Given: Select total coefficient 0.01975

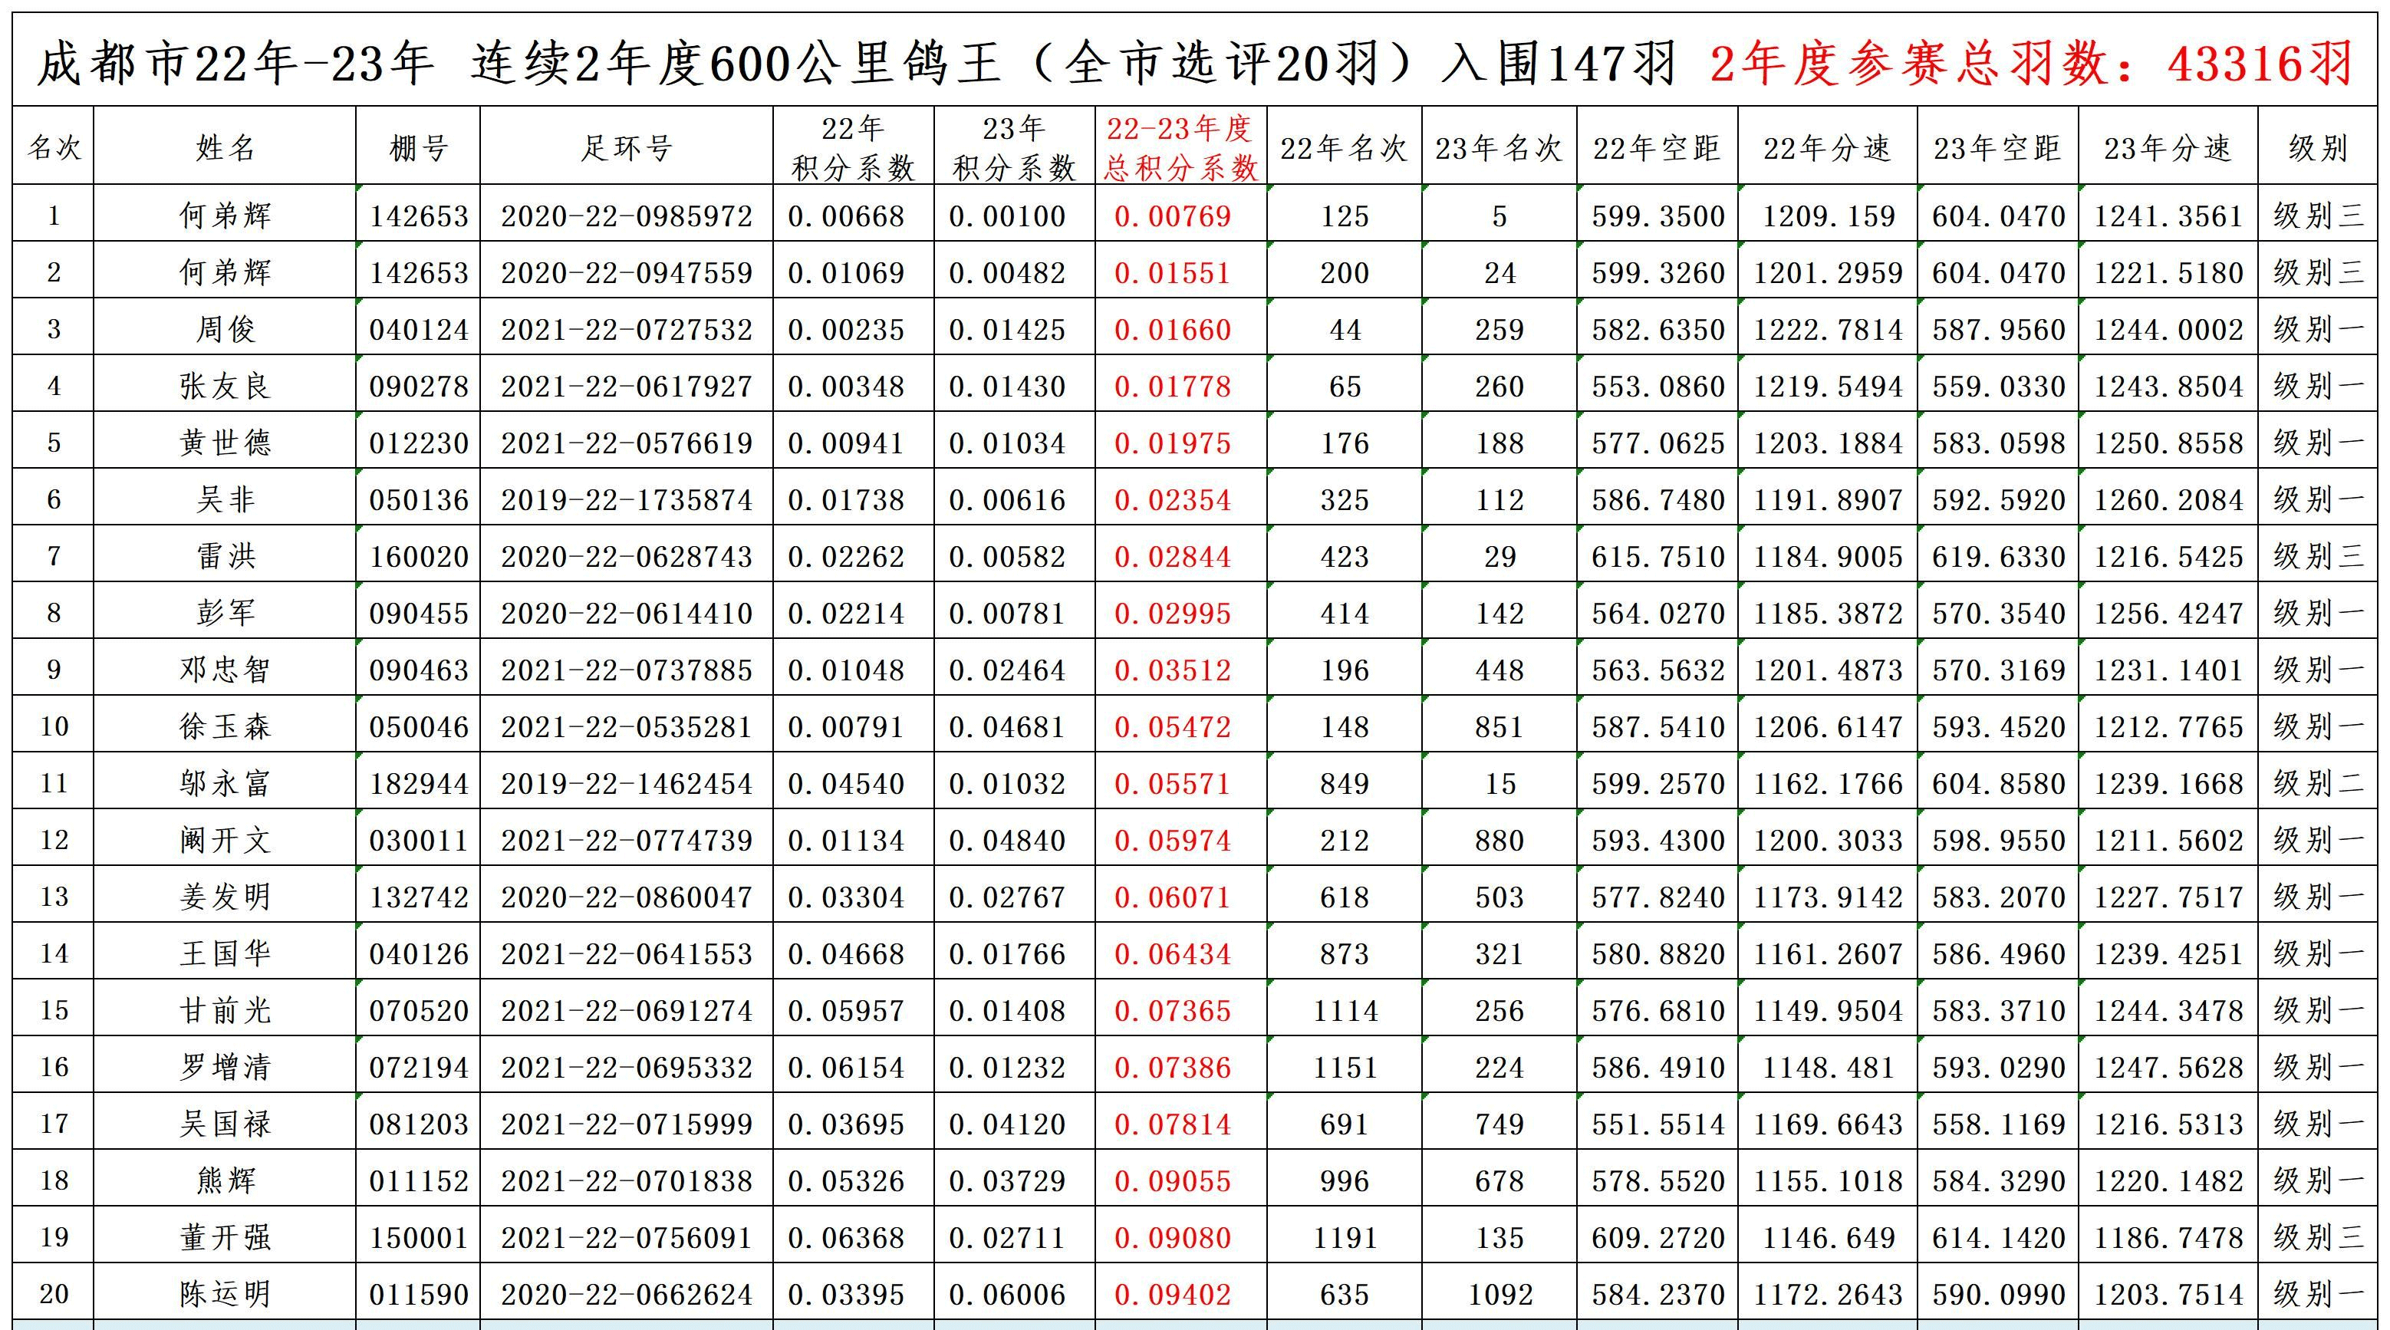Looking at the screenshot, I should 1173,443.
